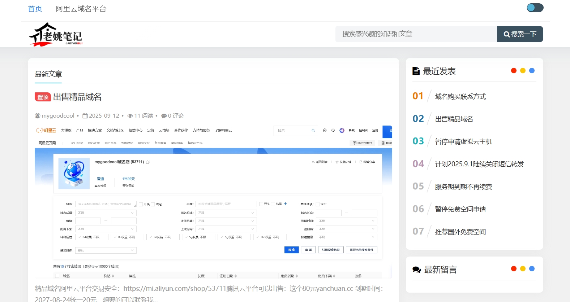Click the comment bubble icon before 0 评论
The image size is (570, 302).
(164, 116)
